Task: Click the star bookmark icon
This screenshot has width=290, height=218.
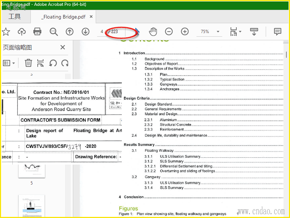Action: (x=6, y=32)
